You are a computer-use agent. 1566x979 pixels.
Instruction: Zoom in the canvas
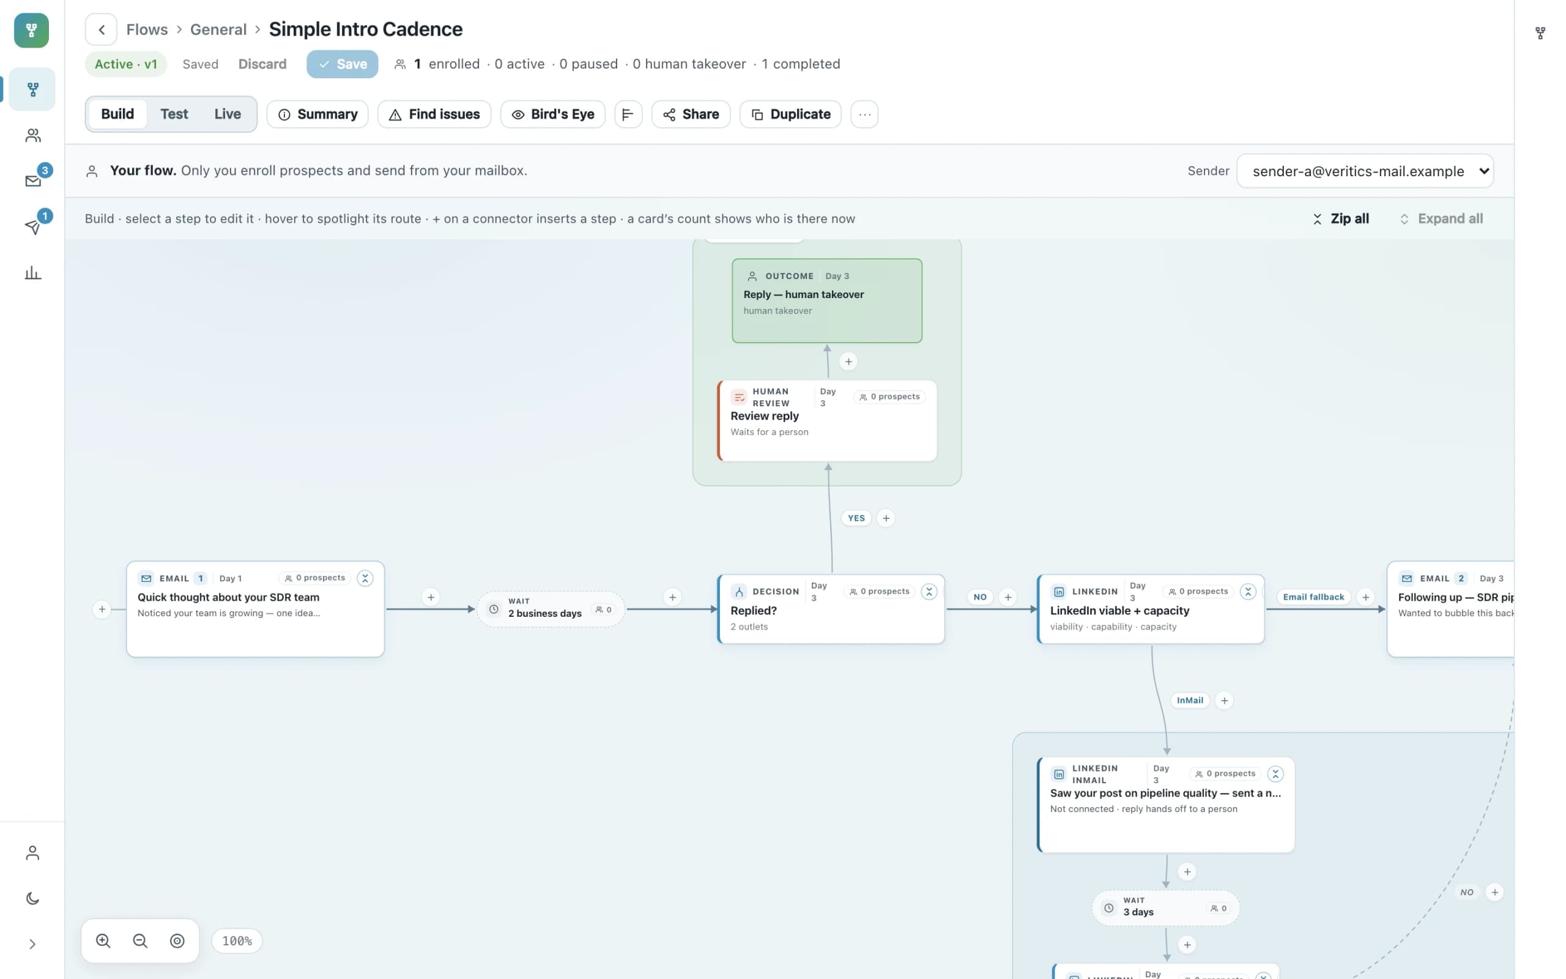(x=103, y=941)
